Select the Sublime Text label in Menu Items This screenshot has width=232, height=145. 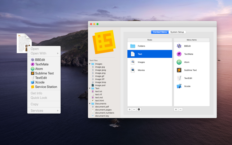point(191,70)
